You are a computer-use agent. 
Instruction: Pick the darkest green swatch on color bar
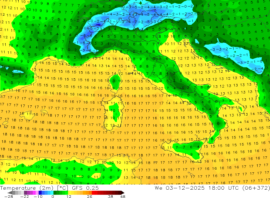pyautogui.click(x=55, y=193)
